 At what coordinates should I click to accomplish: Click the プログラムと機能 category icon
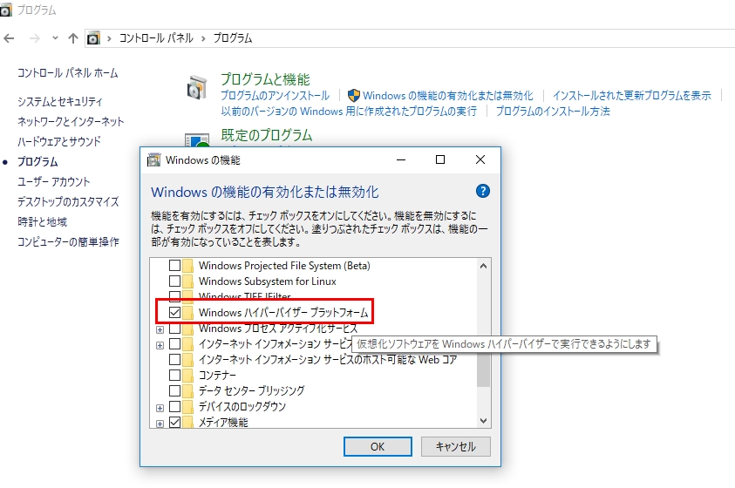(x=197, y=87)
